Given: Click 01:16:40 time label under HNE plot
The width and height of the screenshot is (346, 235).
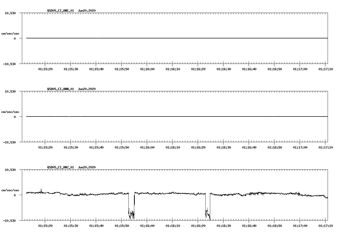Looking at the screenshot, I should coord(249,69).
